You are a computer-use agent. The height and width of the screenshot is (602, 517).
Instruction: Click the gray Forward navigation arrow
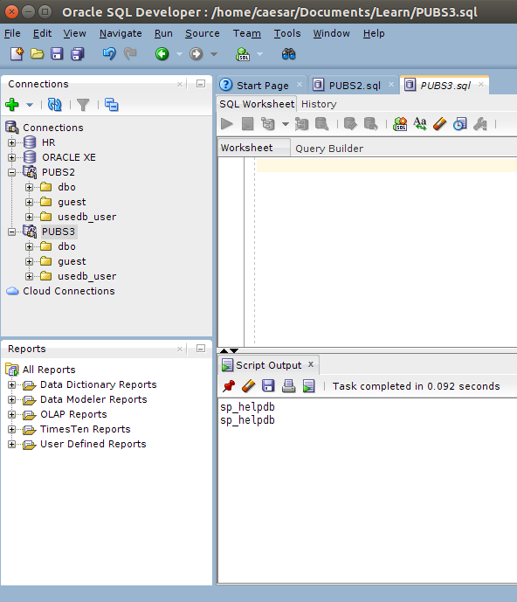(x=196, y=54)
